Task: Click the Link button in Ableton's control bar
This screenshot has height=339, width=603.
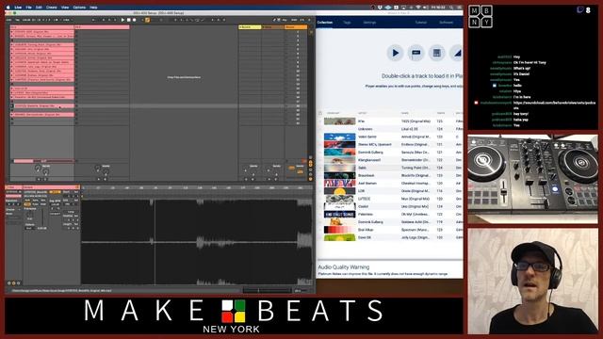Action: pyautogui.click(x=8, y=20)
